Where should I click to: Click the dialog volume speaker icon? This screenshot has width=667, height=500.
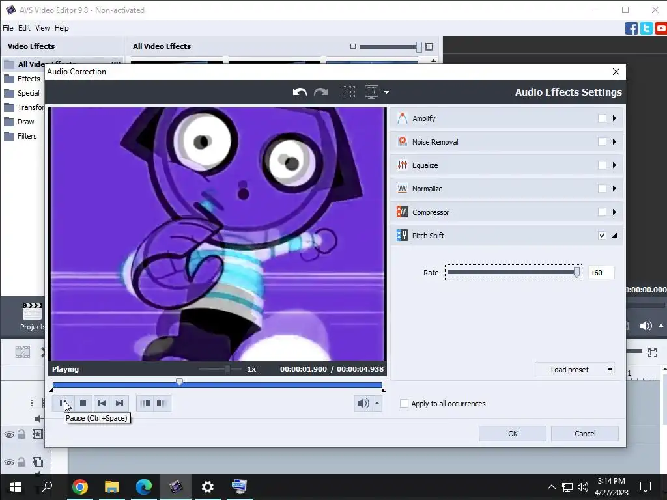point(363,403)
